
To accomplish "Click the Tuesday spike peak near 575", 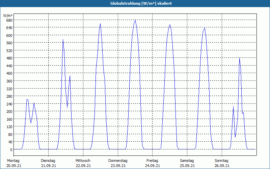I will point(63,40).
